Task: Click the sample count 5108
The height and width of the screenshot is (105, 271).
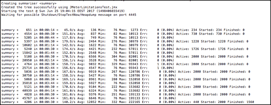Action: tap(28, 57)
